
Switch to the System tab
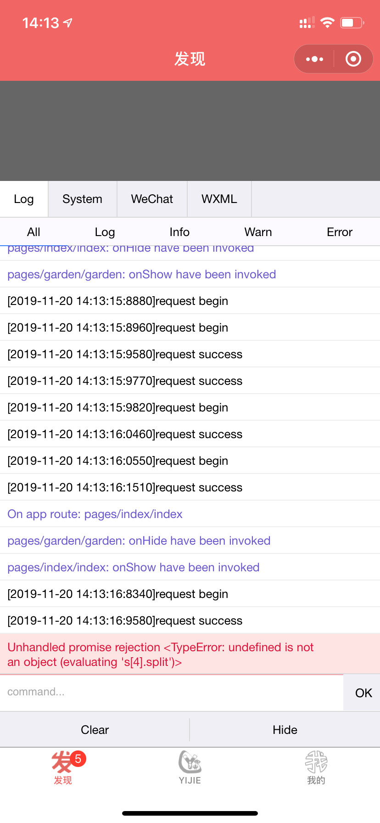pyautogui.click(x=82, y=199)
